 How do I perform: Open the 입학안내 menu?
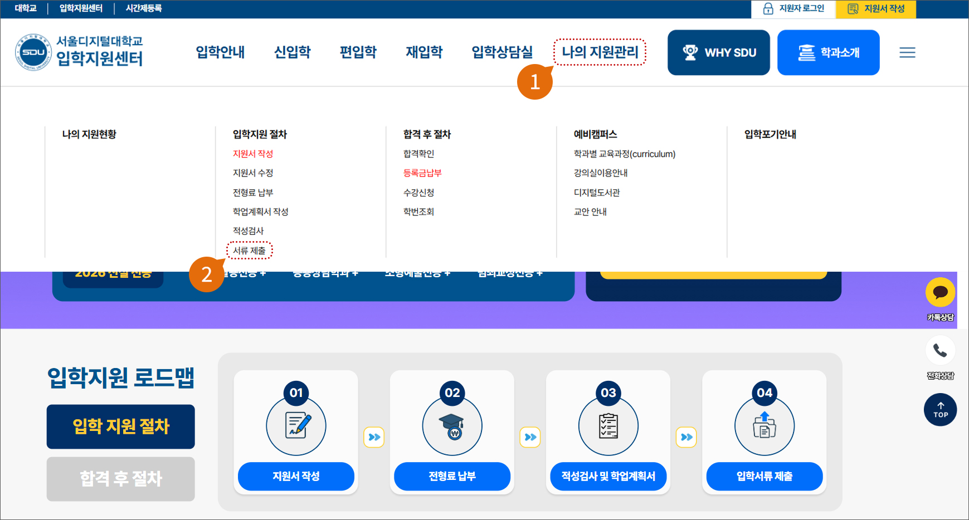(220, 52)
